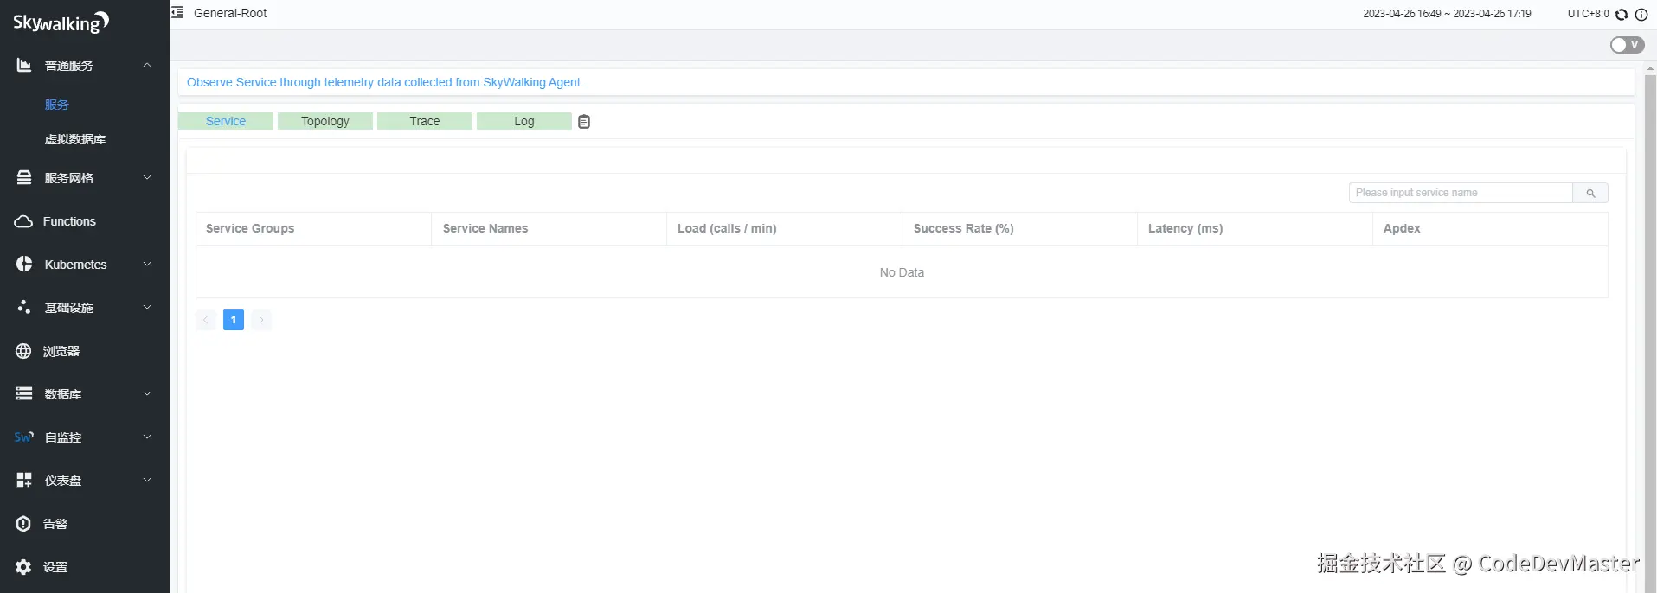Switch to the Log tab
Viewport: 1657px width, 593px height.
click(524, 121)
